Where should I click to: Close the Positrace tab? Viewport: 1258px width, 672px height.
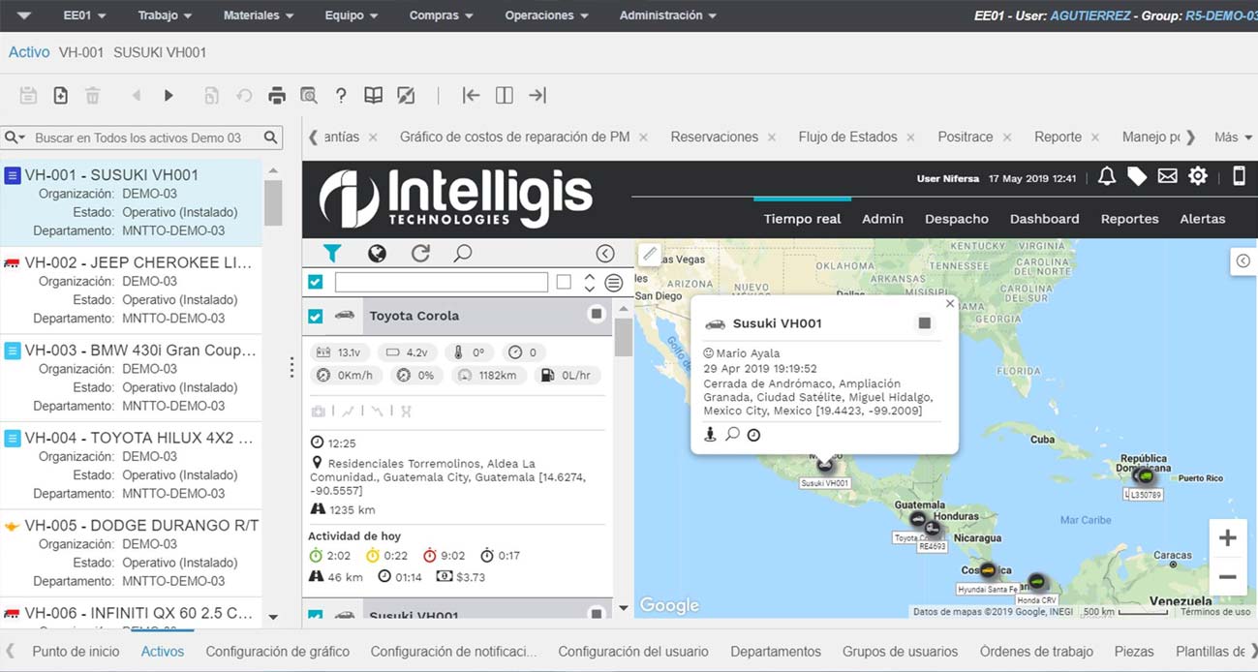(1007, 138)
